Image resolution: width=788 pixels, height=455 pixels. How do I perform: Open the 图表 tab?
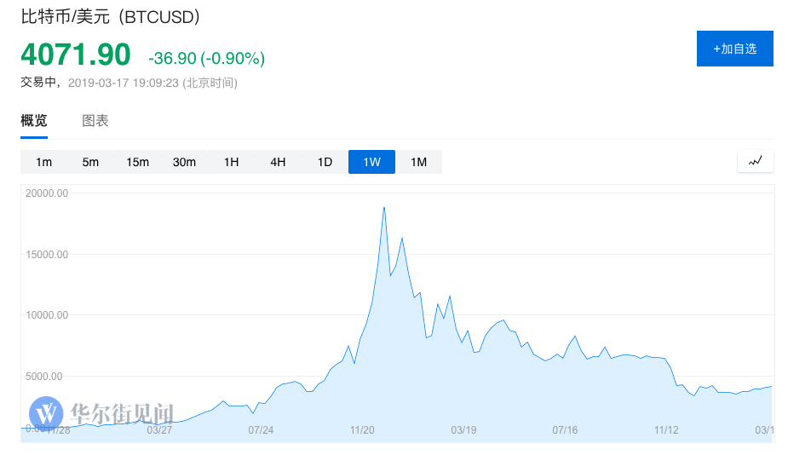95,121
